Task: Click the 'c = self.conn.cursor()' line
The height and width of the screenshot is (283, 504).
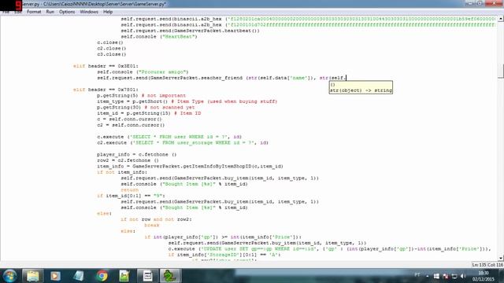Action: coord(129,119)
